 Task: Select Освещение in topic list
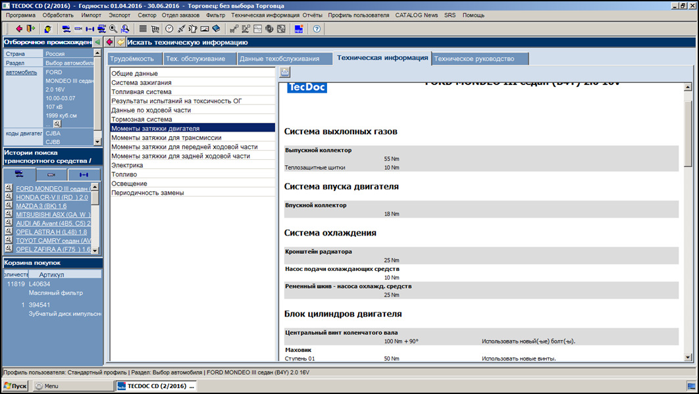(x=193, y=183)
